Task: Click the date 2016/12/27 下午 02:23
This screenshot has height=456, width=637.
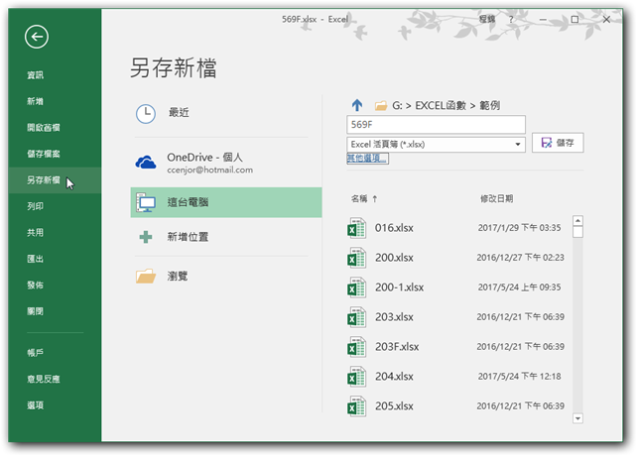Action: coord(520,258)
